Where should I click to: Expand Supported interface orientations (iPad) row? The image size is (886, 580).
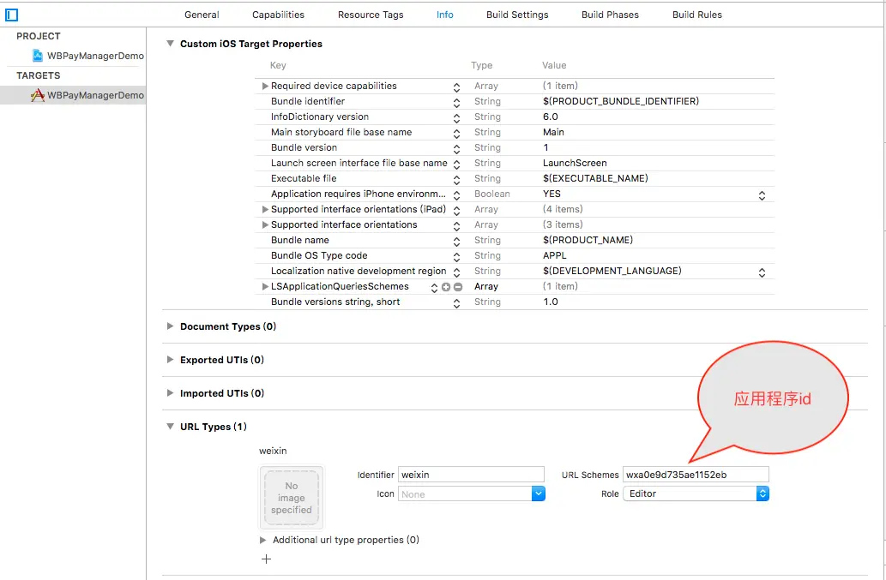pyautogui.click(x=265, y=209)
